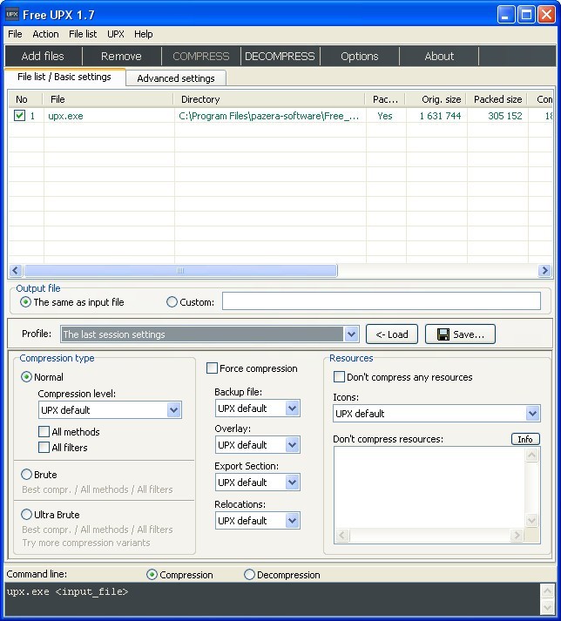561x621 pixels.
Task: Click the C:\Program Files directory cell
Action: 269,116
